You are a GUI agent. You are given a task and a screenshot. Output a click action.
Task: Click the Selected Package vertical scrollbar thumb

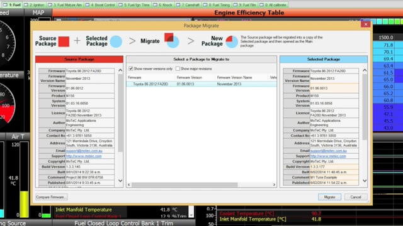click(x=365, y=107)
